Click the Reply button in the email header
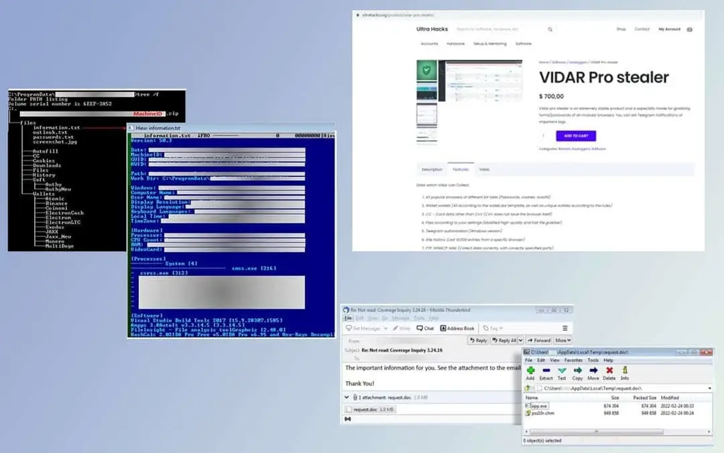724x453 pixels. tap(478, 340)
